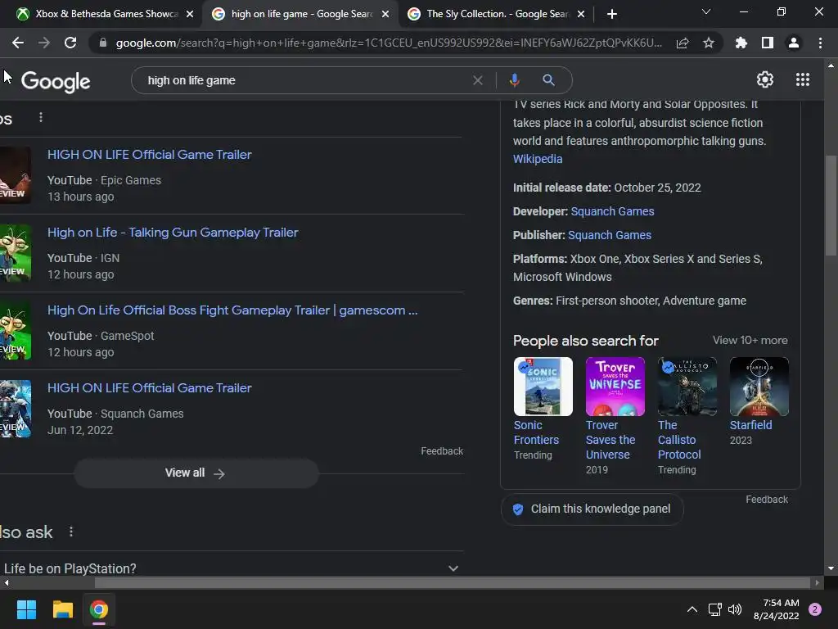Open Publisher Squanch Games link
This screenshot has height=629, width=838.
point(609,235)
